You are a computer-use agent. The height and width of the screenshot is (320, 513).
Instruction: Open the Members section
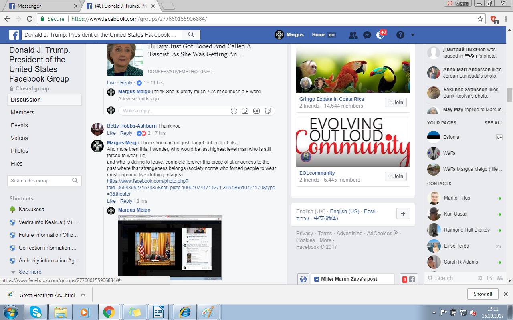pos(22,112)
